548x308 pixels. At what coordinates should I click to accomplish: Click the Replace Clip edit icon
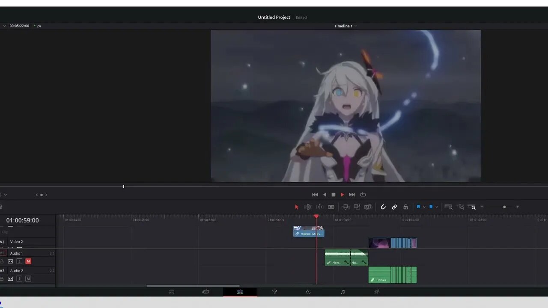coord(368,207)
